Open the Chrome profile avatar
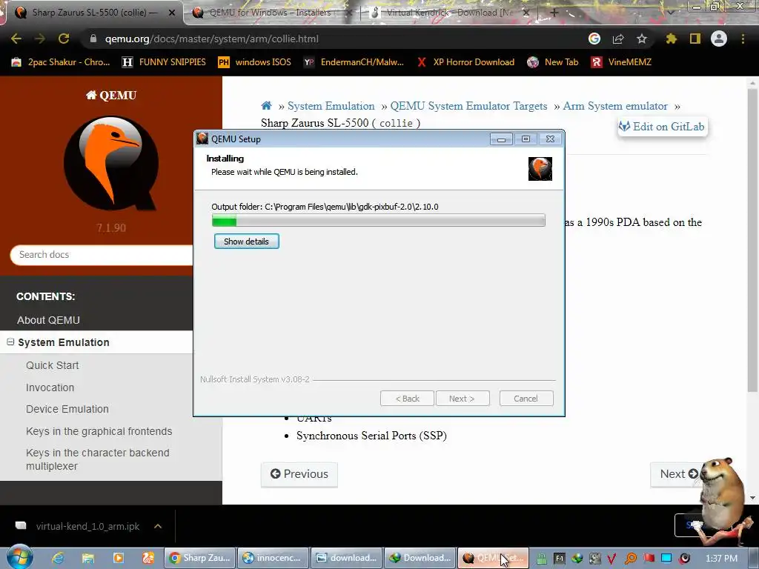 [719, 39]
